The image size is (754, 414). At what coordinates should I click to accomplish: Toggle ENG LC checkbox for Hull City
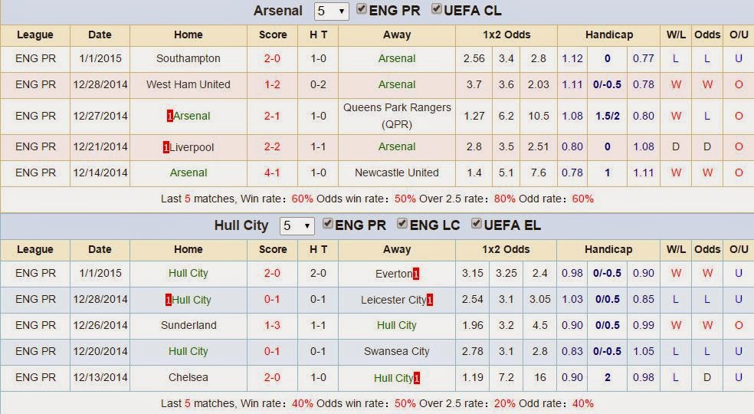[x=402, y=223]
